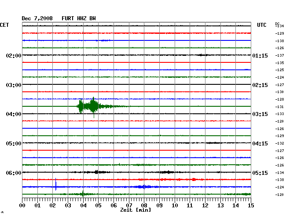Click the "UTC" time zone label

coord(261,25)
